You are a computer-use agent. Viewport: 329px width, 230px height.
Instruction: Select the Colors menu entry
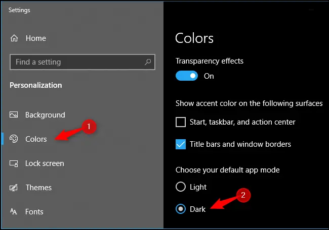point(36,139)
